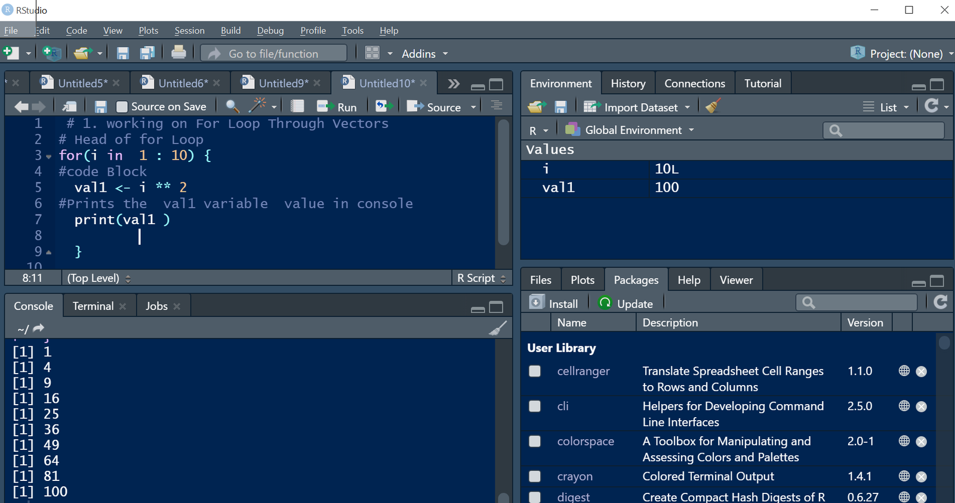Click the Environment search field
955x503 pixels.
click(x=883, y=130)
